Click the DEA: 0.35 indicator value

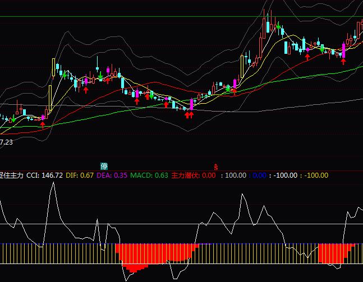[x=112, y=175]
